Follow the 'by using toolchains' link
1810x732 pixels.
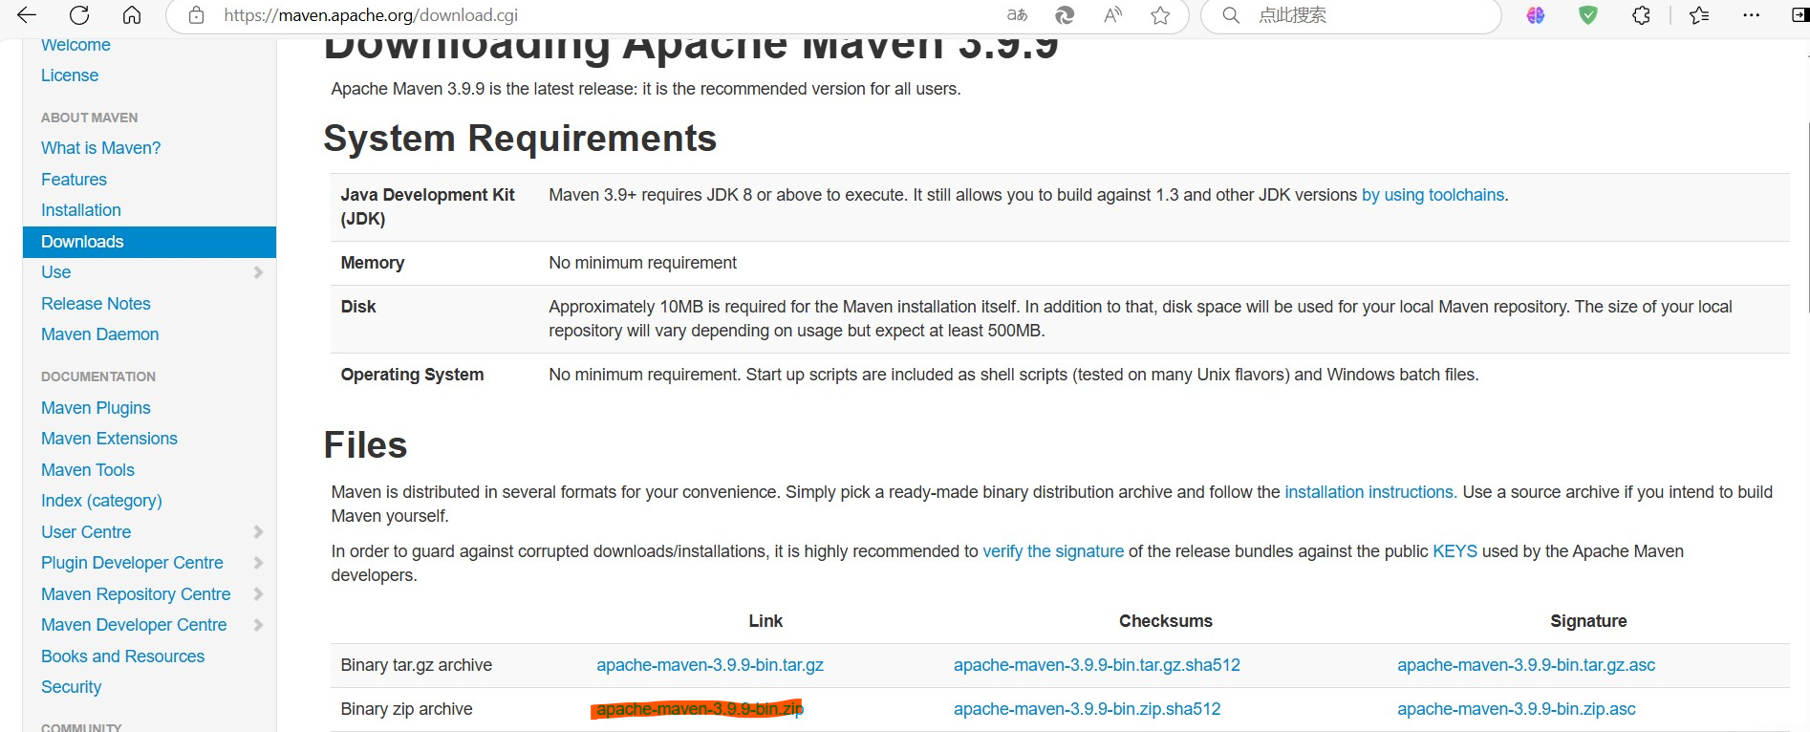[x=1433, y=195]
